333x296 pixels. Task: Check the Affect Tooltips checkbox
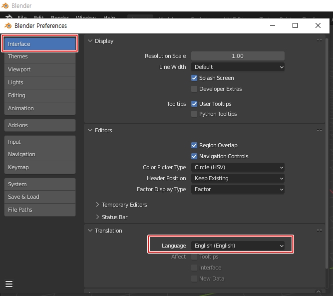(194, 257)
